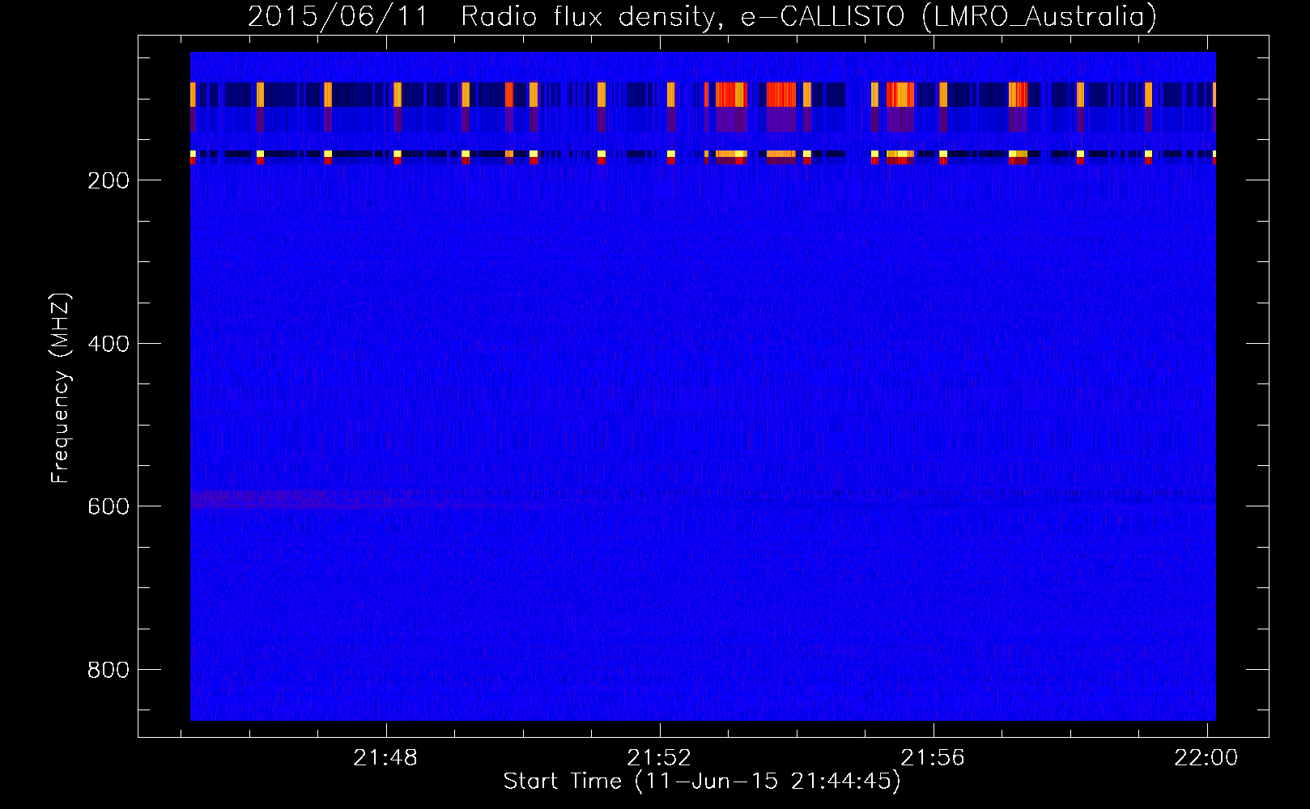Image resolution: width=1310 pixels, height=809 pixels.
Task: Click the 400 frequency tick label
Action: tap(108, 344)
